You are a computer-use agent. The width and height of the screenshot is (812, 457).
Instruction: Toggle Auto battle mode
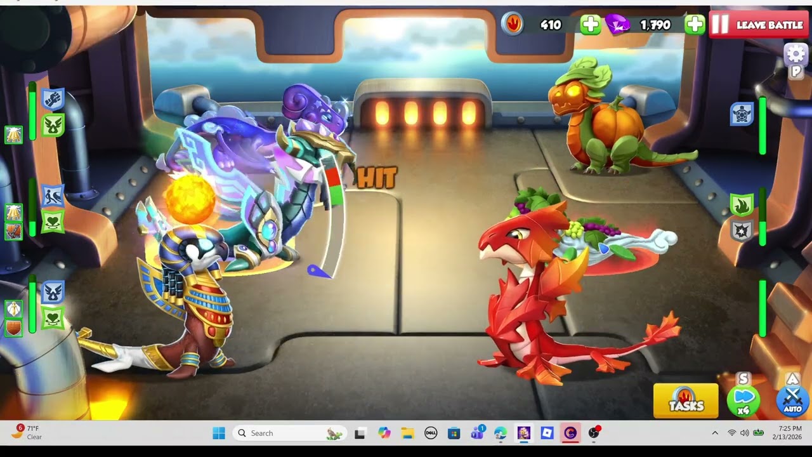click(792, 400)
